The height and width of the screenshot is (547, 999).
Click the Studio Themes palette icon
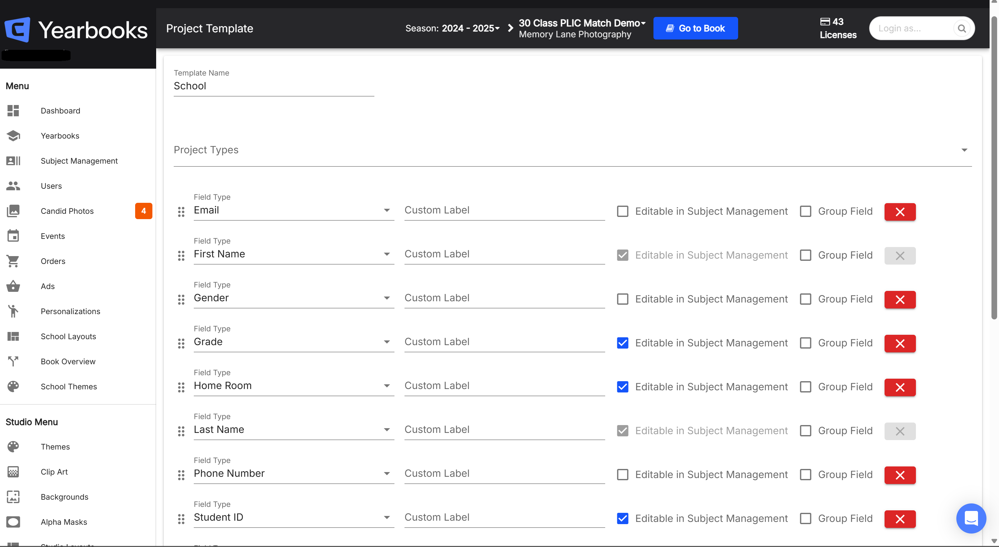13,447
